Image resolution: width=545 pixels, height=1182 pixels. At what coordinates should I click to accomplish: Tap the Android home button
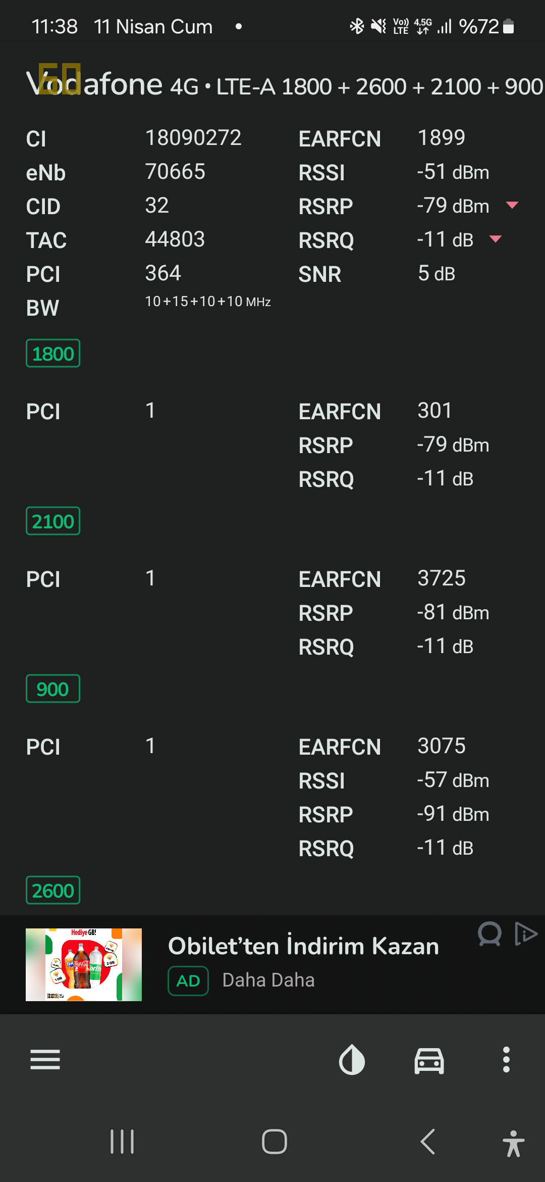point(275,1142)
